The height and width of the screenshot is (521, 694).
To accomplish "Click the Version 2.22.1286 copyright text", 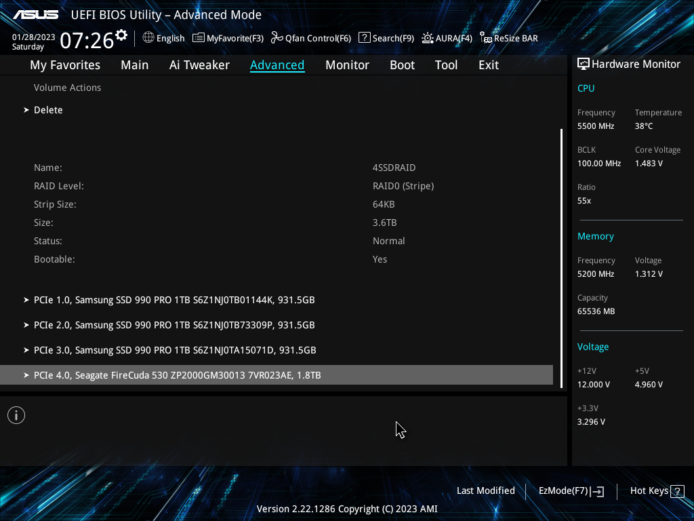I will [x=347, y=509].
